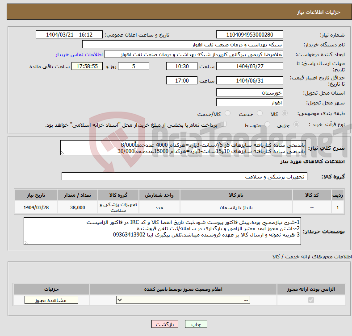Click the شماره نیاز field

pos(249,35)
